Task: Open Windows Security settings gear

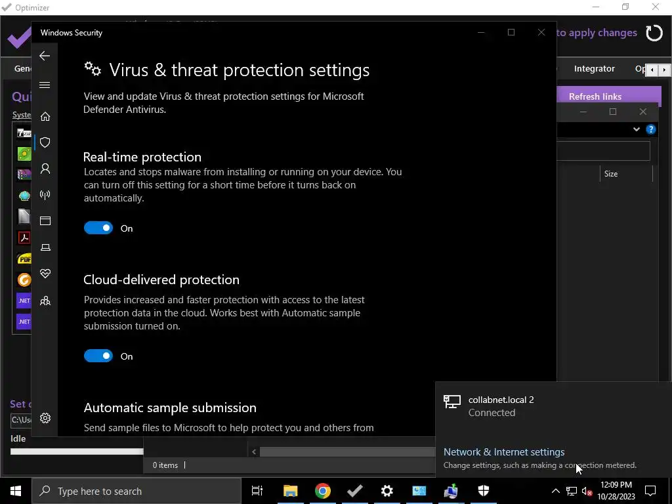Action: coord(45,418)
